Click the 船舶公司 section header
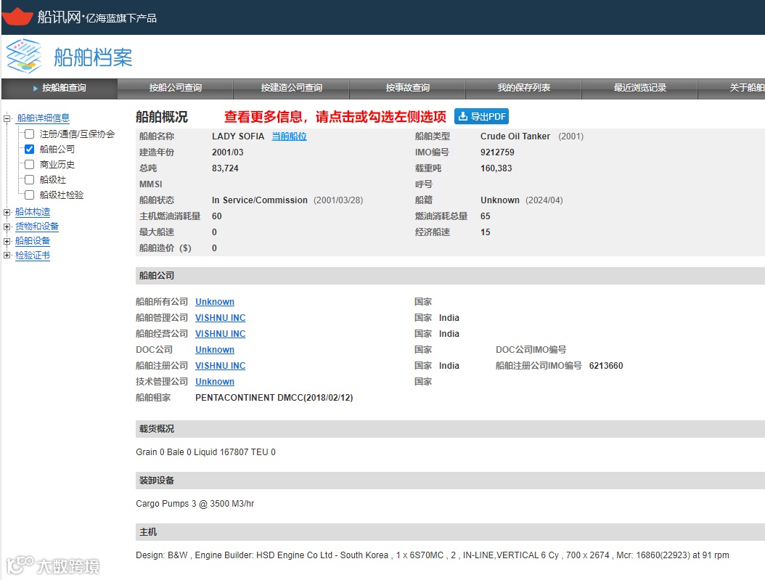The height and width of the screenshot is (580, 765). pos(450,276)
